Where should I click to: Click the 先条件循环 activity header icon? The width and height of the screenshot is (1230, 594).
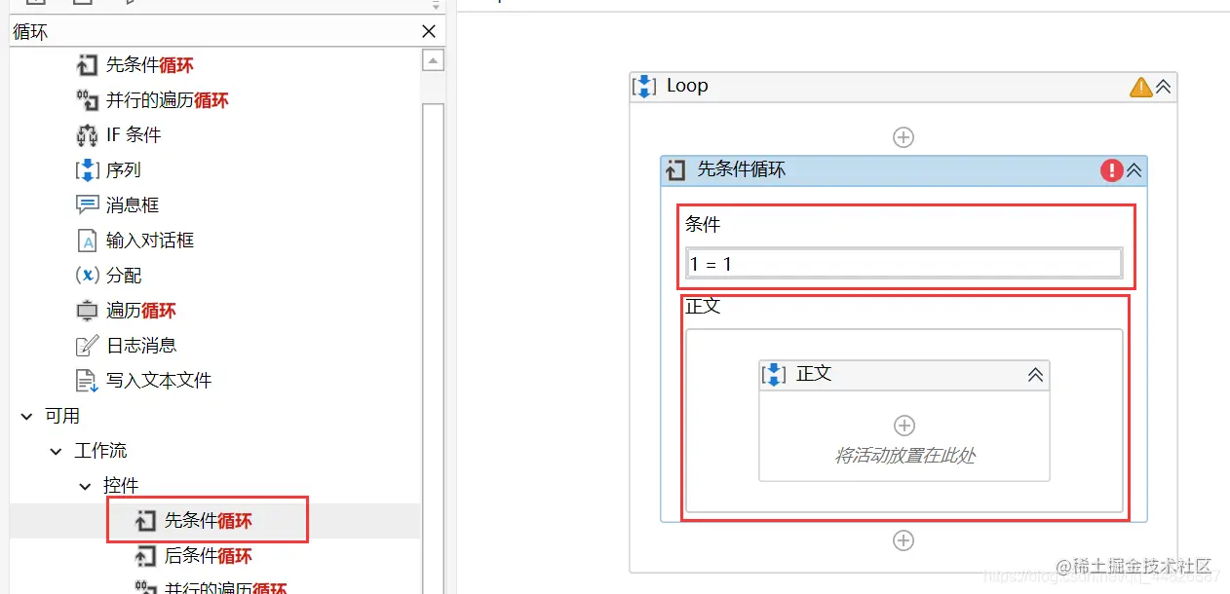point(675,171)
